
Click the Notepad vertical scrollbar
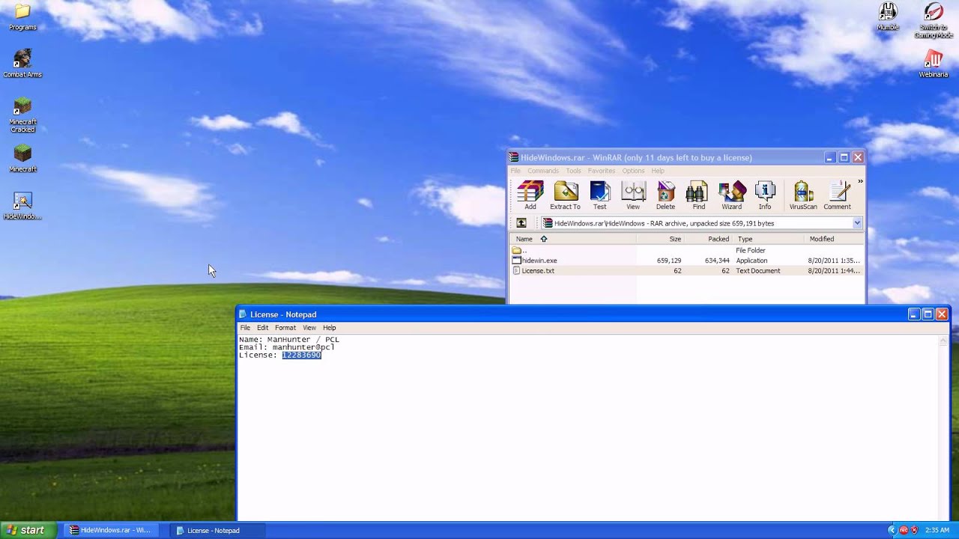(944, 427)
